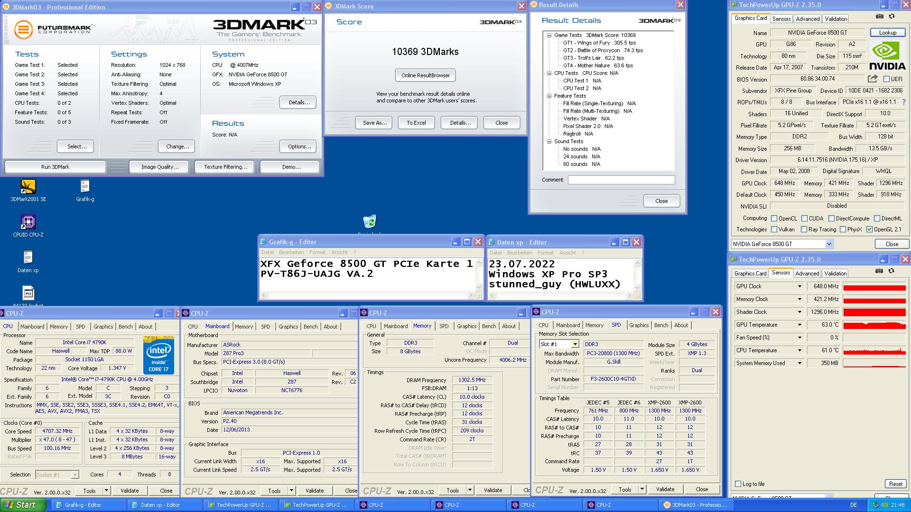
Task: Click Intel Core i7 logo in CPU-Z
Action: [158, 355]
